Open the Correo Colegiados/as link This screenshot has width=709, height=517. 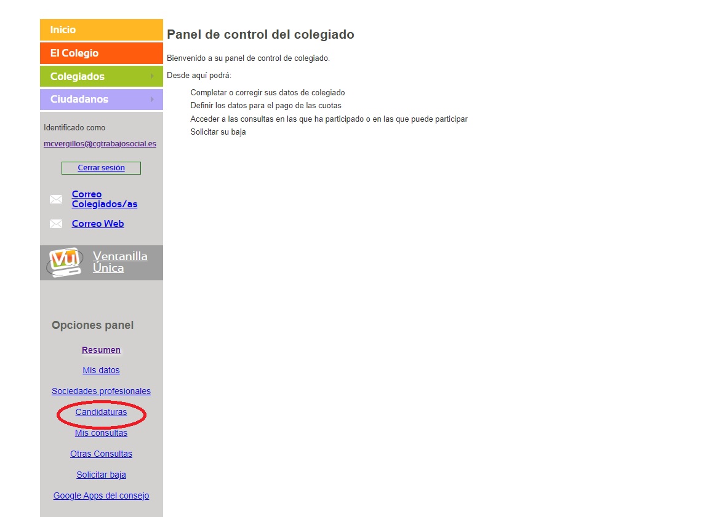104,199
